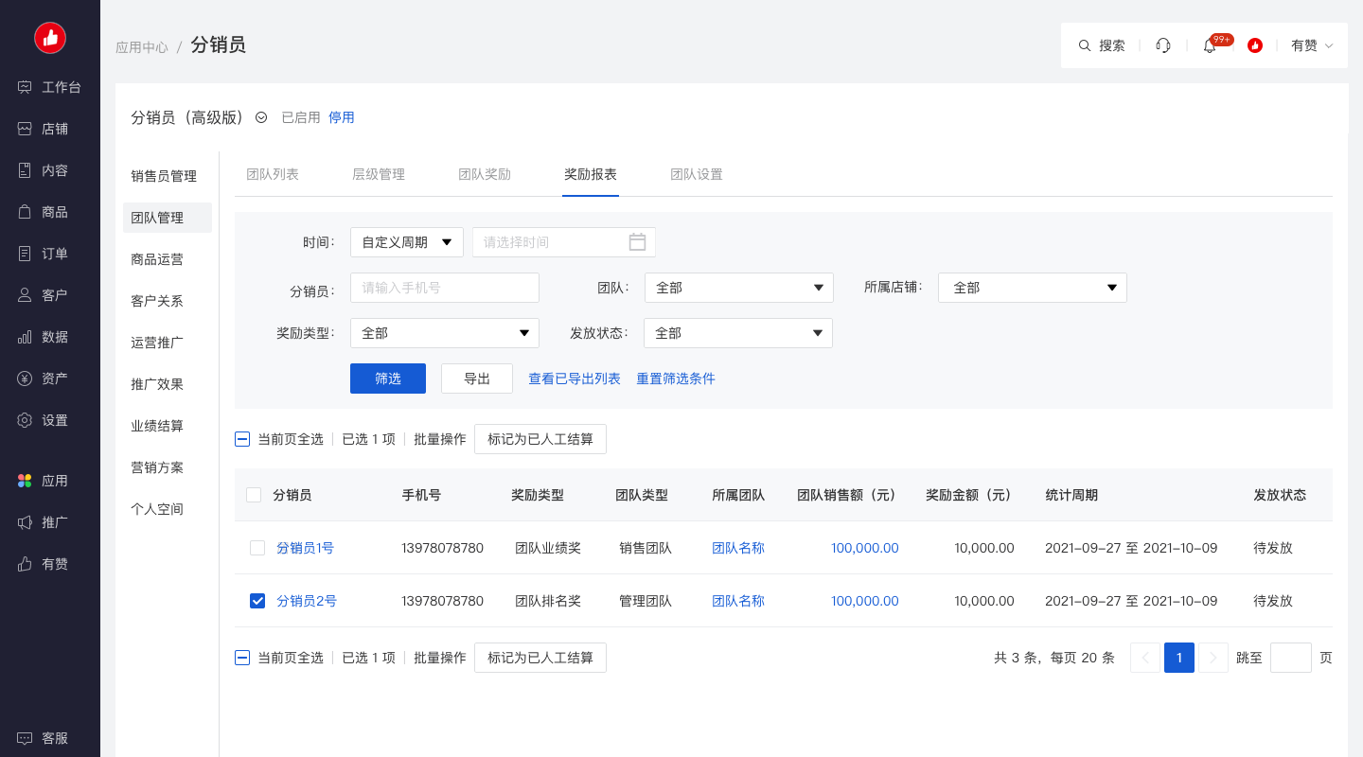Open 查看已导出列表 link
This screenshot has width=1363, height=757.
[575, 378]
